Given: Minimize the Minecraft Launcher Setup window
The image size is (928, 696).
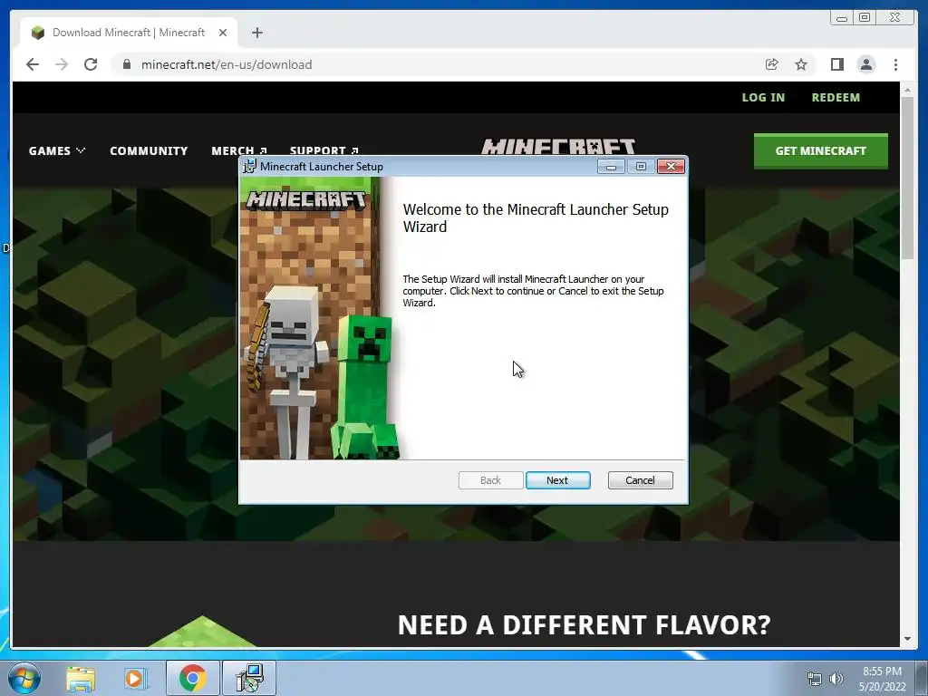Looking at the screenshot, I should click(x=611, y=167).
